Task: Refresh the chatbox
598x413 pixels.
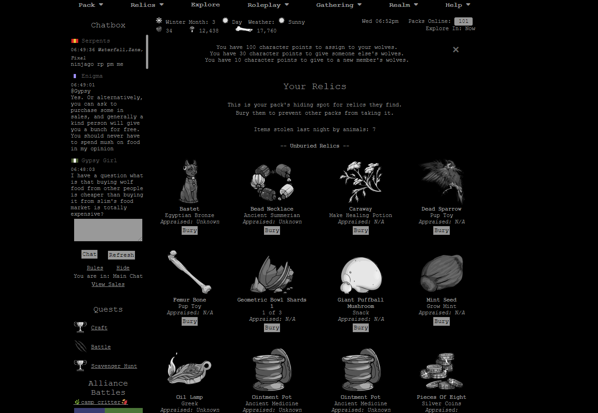Action: (121, 255)
